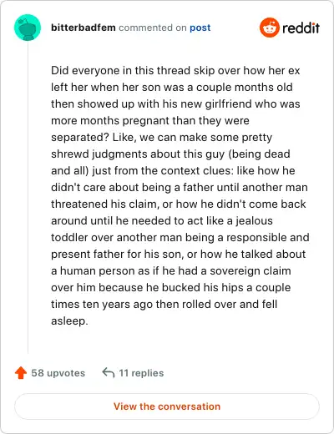The height and width of the screenshot is (434, 334).
Task: Click the orange upvote arrow icon
Action: [x=21, y=373]
